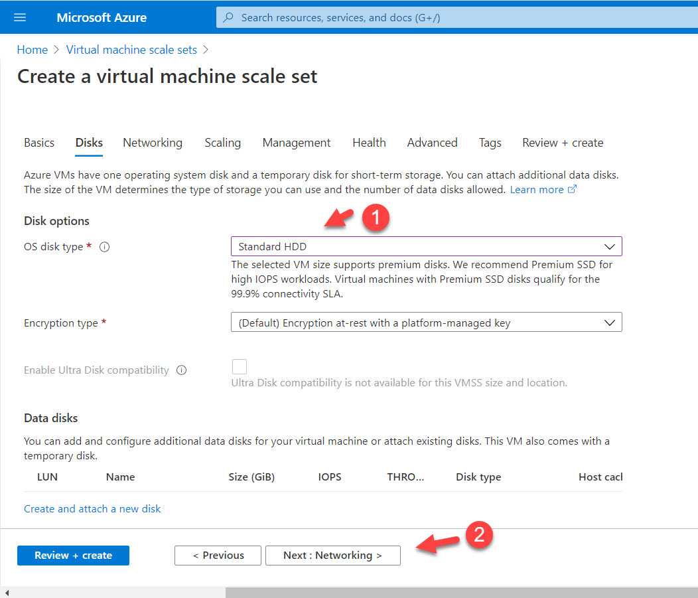Switch to the Networking tab
This screenshot has width=698, height=598.
click(152, 143)
